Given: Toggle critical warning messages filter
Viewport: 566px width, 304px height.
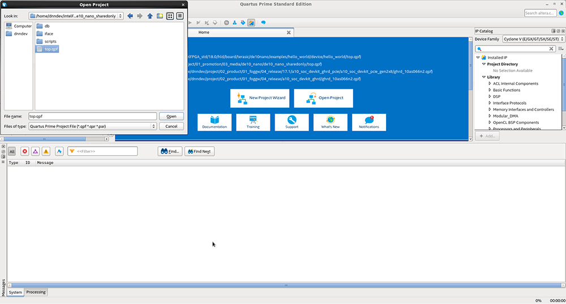Looking at the screenshot, I should click(35, 152).
